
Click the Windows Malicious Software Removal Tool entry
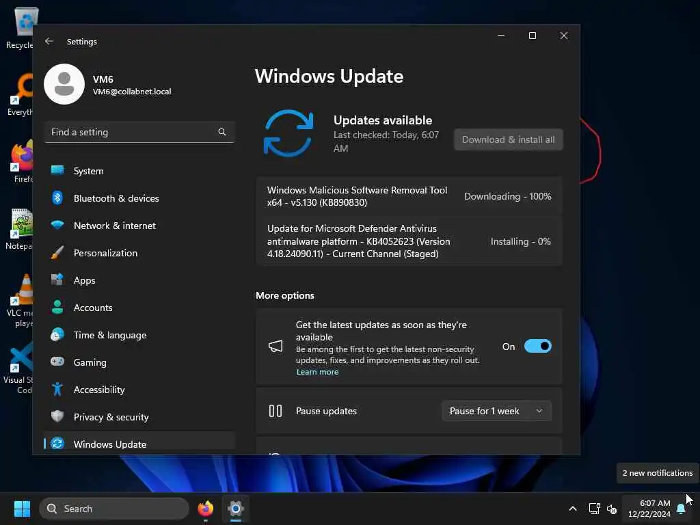[409, 196]
